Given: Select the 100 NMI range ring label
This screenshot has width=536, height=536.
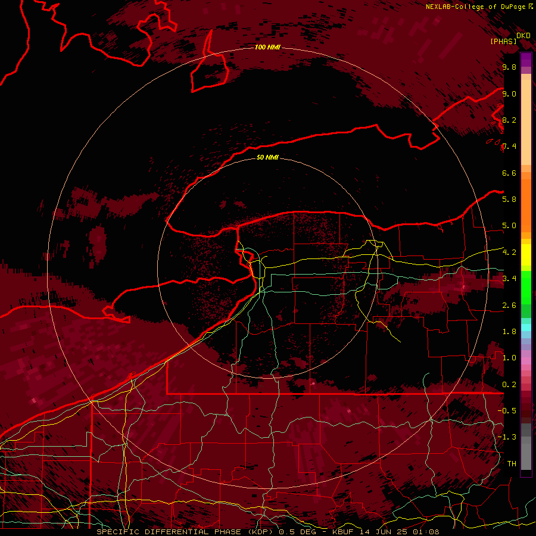Looking at the screenshot, I should 267,47.
